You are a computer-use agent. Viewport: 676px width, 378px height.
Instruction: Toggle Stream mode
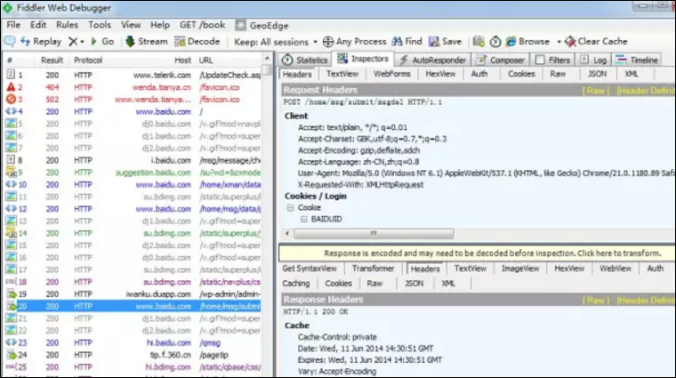click(x=147, y=42)
